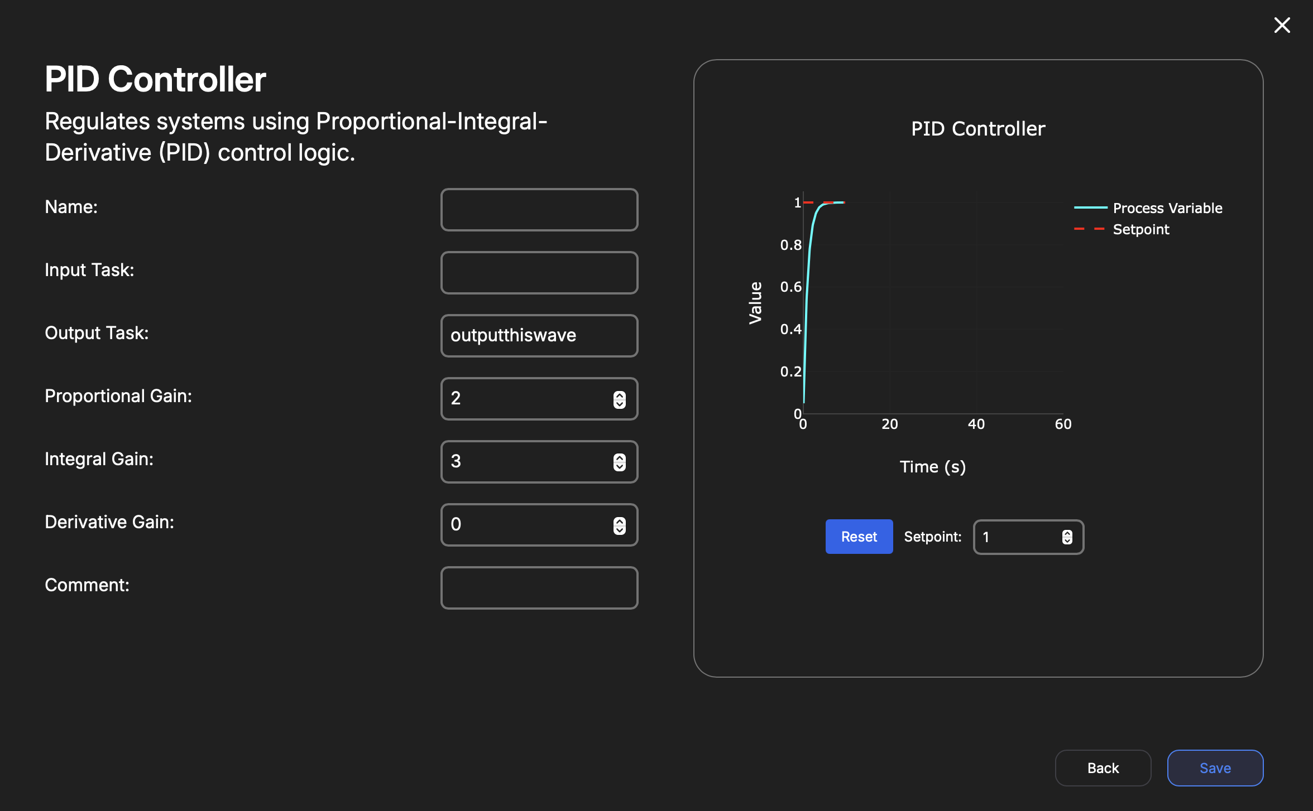Screen dimensions: 1313x811
Task: Close the PID Controller dialog
Action: 1282,25
